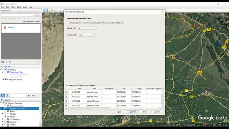229x129 pixels.
Task: Click the Places panel filter text field
Action: point(18,96)
